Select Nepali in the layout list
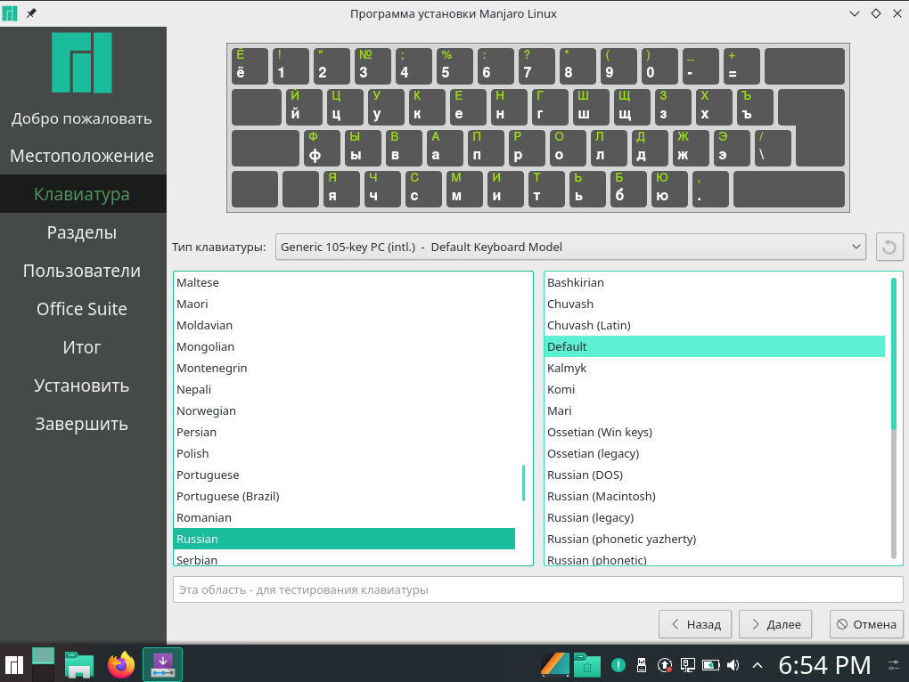Viewport: 909px width, 682px height. (344, 390)
